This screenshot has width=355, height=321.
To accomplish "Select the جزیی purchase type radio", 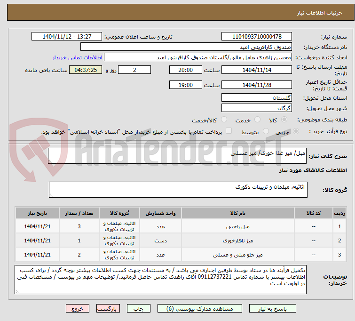I will coord(296,131).
